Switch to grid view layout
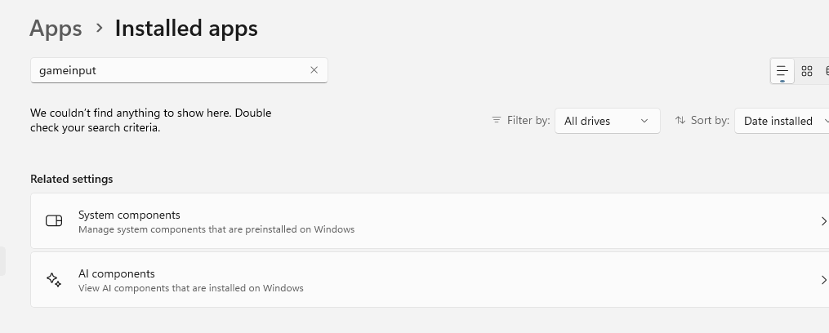The image size is (829, 333). (x=807, y=71)
